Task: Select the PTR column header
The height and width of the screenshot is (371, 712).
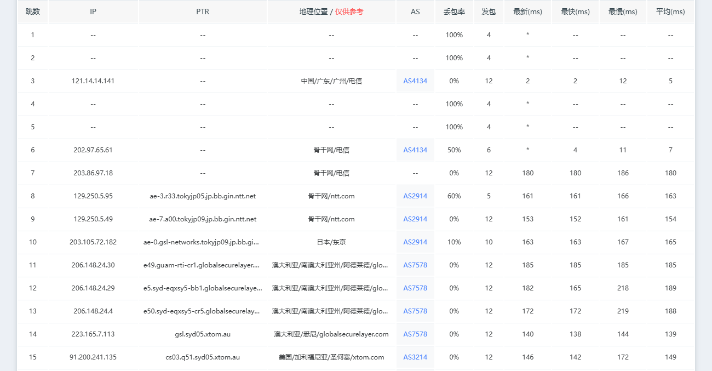Action: (x=203, y=12)
